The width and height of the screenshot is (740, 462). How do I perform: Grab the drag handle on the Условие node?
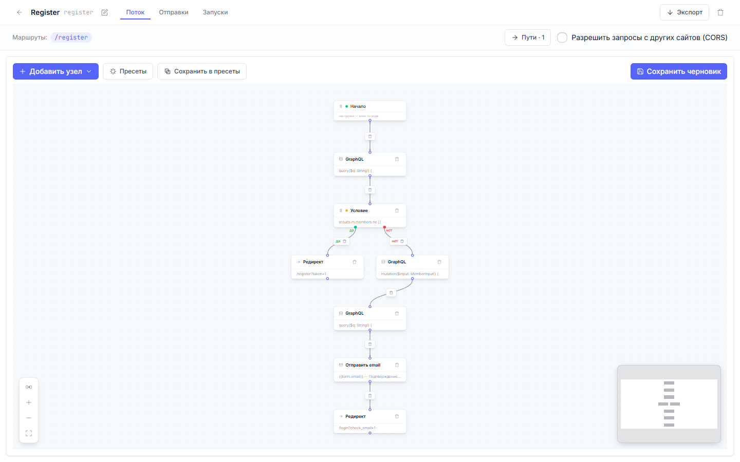click(341, 210)
